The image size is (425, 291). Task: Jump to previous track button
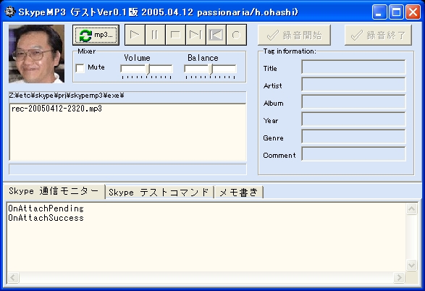(x=216, y=35)
